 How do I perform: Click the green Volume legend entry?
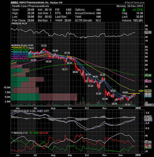(20, 60)
